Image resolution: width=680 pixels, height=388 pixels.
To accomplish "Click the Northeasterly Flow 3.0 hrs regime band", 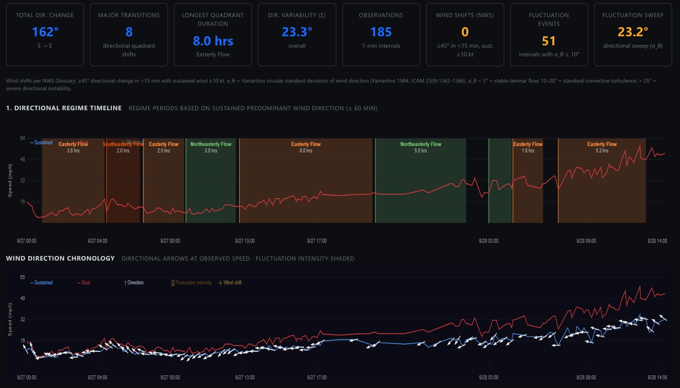I will point(211,180).
